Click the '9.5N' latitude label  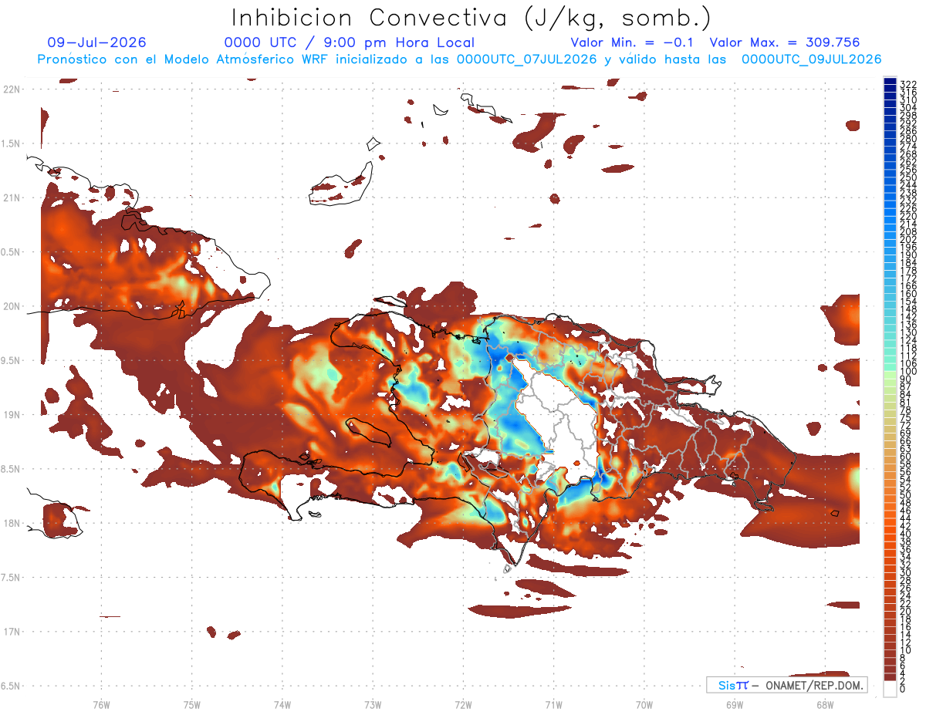coord(12,361)
